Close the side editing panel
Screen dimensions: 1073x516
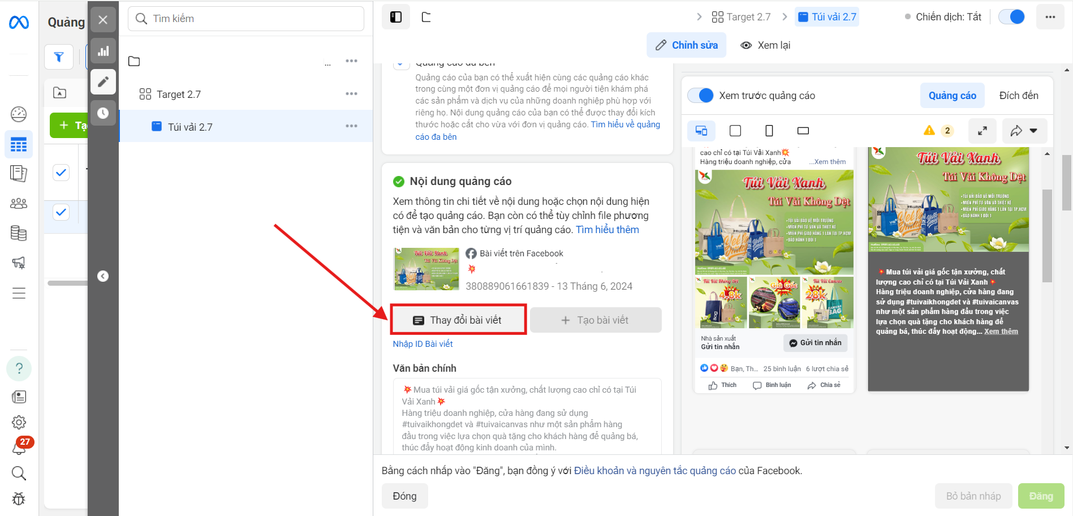pyautogui.click(x=103, y=20)
